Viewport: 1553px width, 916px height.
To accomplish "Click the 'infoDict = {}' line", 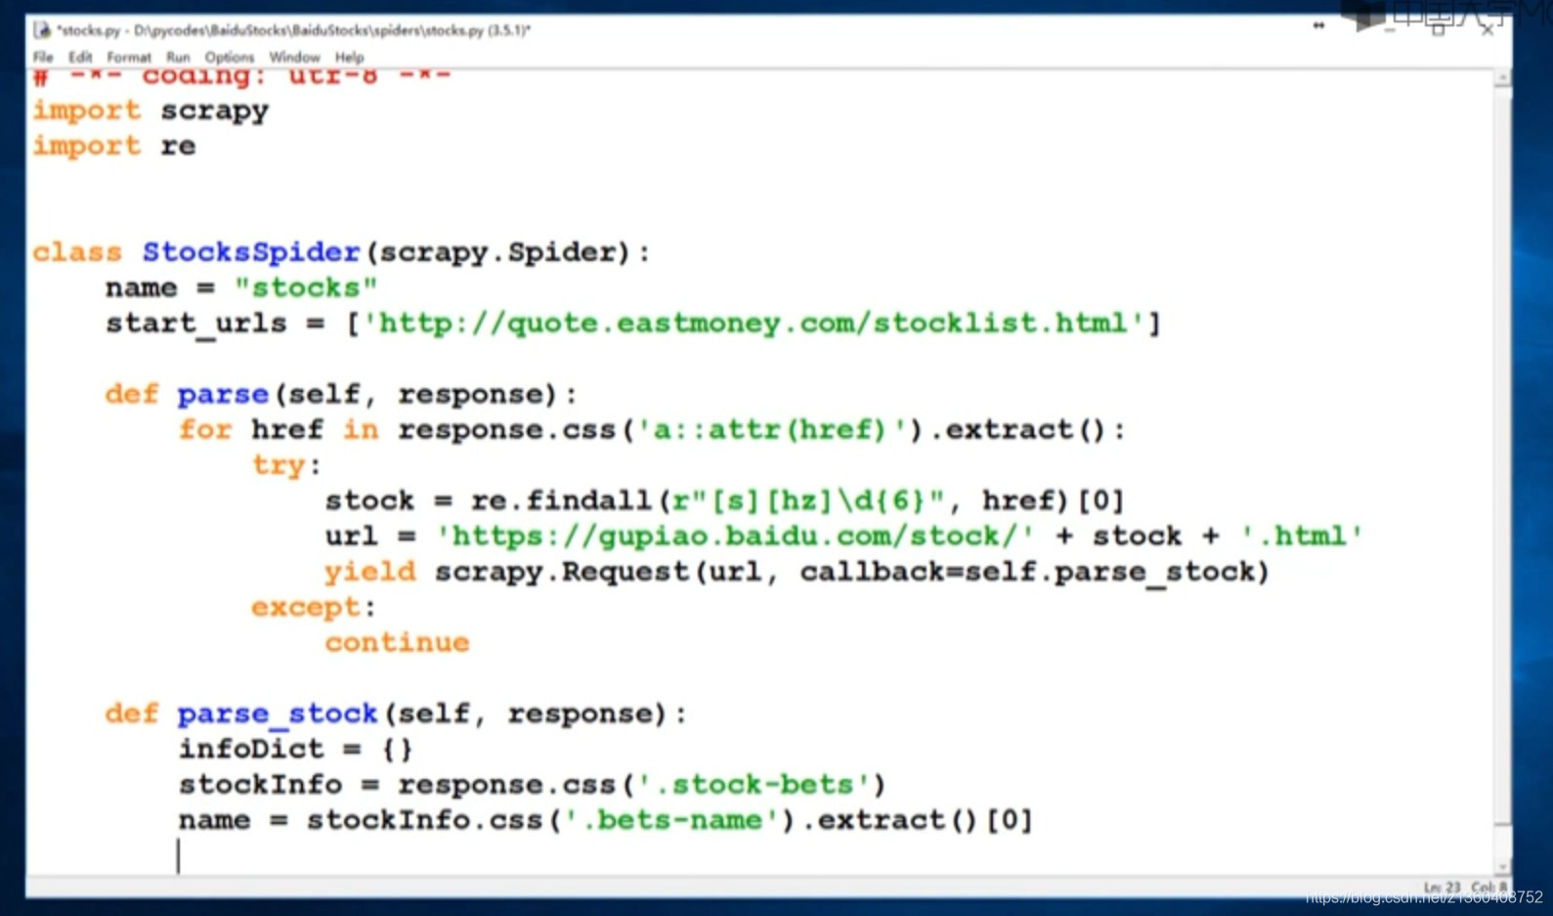I will 296,749.
